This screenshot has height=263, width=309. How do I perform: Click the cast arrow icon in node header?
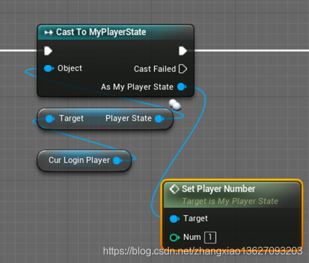tap(48, 33)
